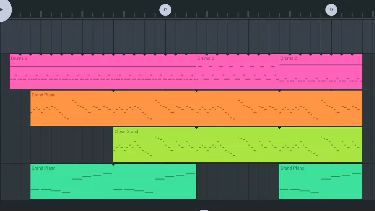Select the orange Grand Piano clip
Viewport: 375px width, 211px height.
click(x=196, y=108)
